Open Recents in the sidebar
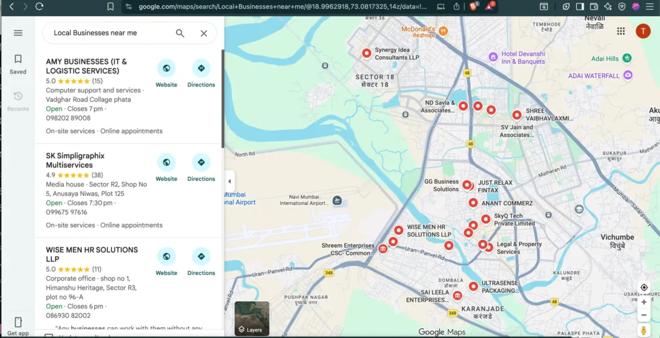 click(x=18, y=101)
